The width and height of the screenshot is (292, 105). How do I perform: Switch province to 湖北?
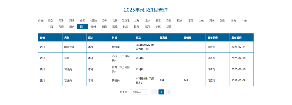click(x=223, y=20)
